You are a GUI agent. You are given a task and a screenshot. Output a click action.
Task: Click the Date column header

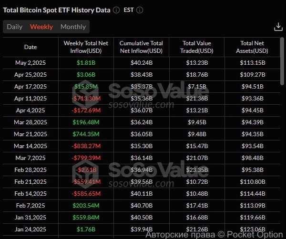click(x=31, y=47)
